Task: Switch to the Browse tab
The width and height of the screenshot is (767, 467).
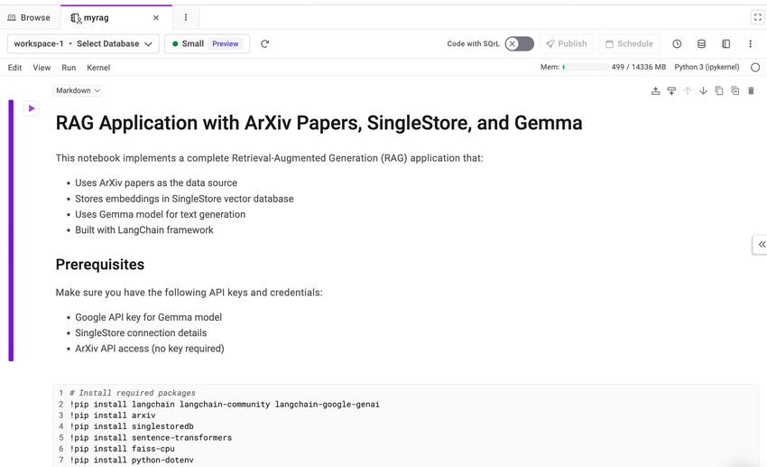Action: 29,17
